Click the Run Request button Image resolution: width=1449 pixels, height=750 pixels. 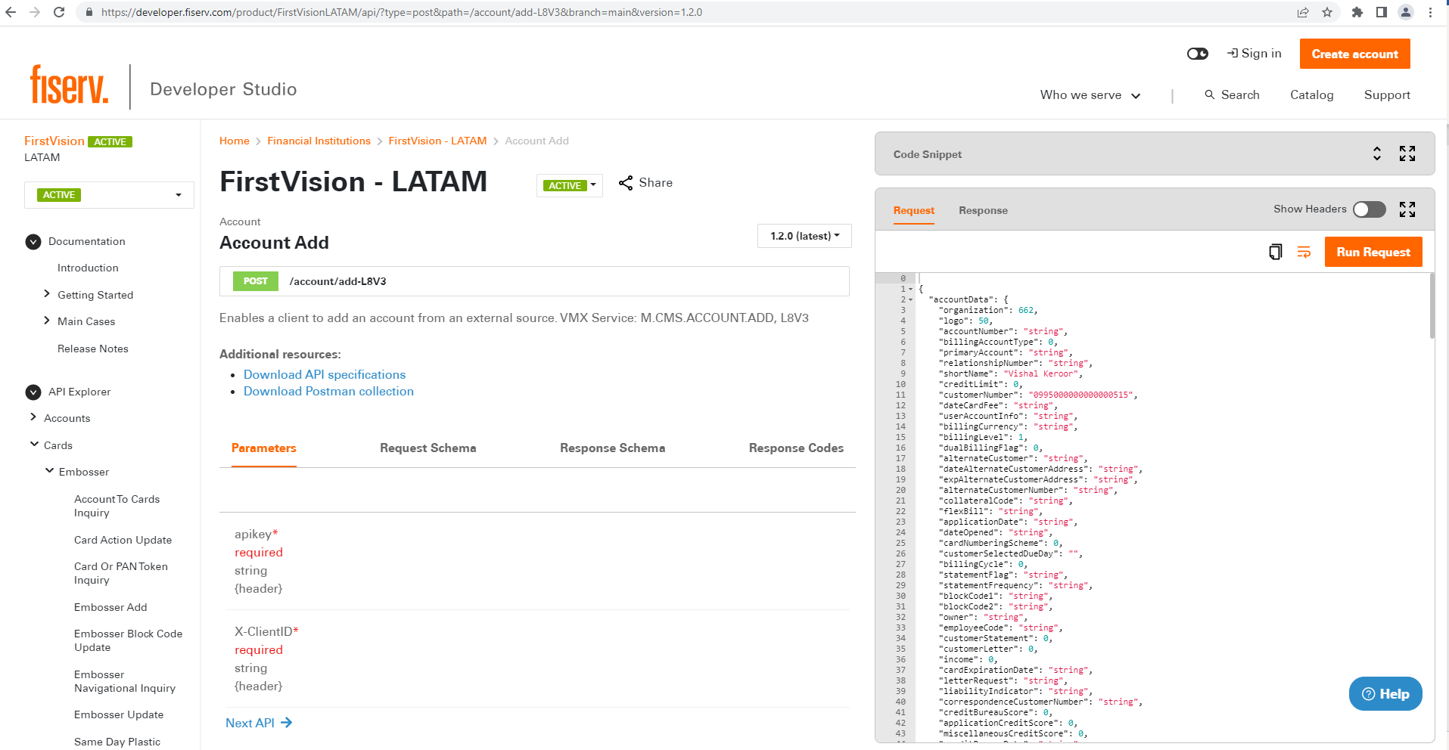click(1373, 252)
